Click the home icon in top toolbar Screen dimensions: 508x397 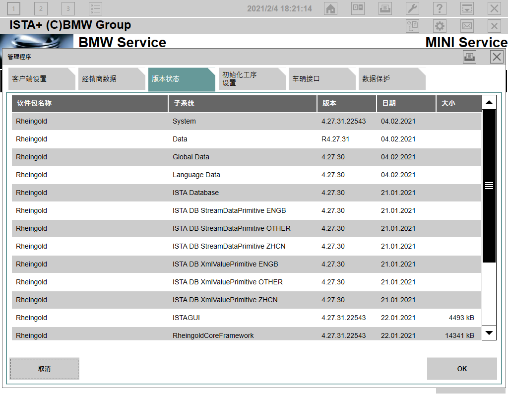(330, 8)
